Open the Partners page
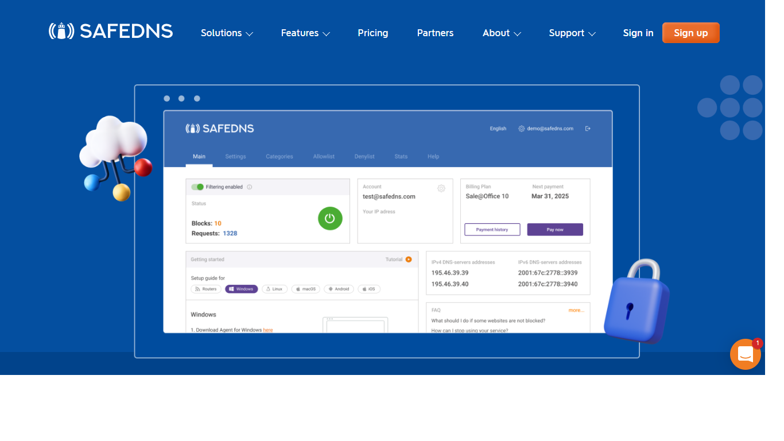This screenshot has height=441, width=784. click(x=436, y=33)
